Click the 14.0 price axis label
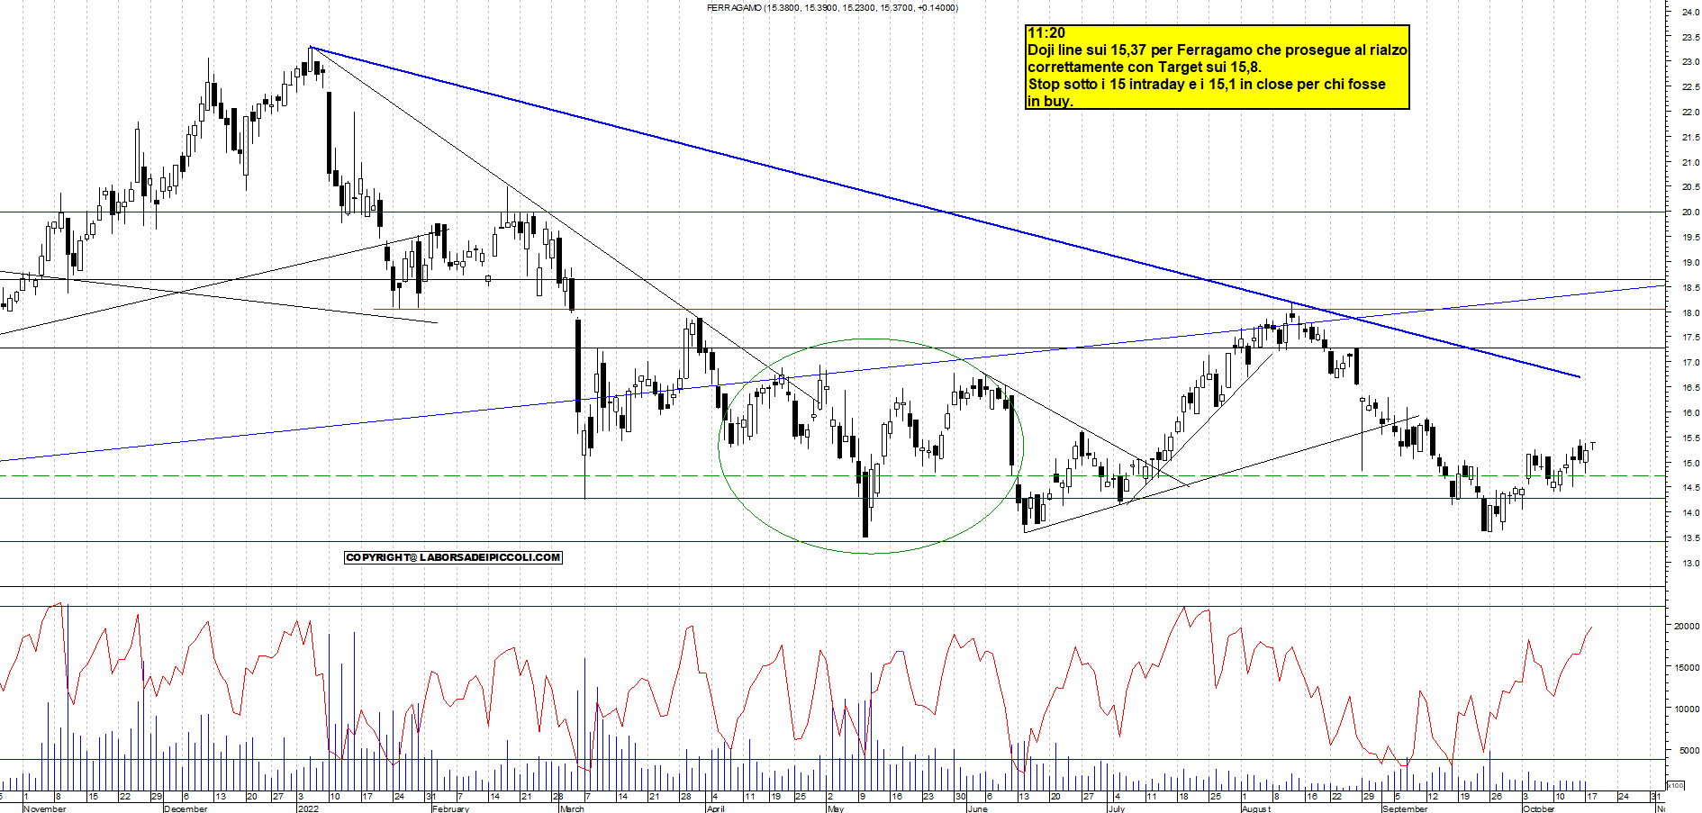 [1690, 513]
